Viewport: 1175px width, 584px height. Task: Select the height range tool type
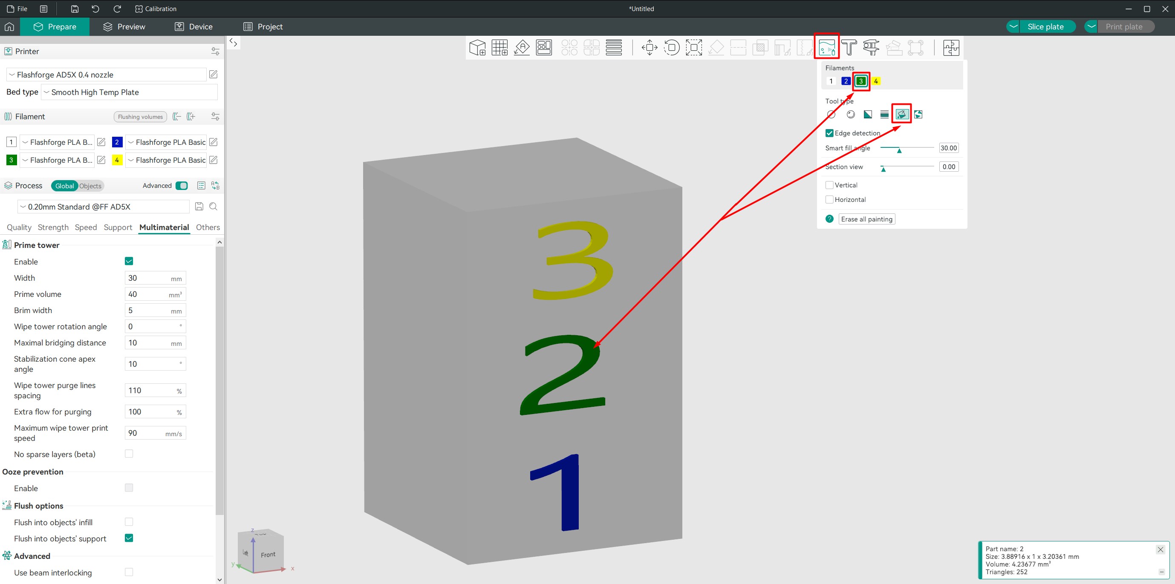point(884,115)
